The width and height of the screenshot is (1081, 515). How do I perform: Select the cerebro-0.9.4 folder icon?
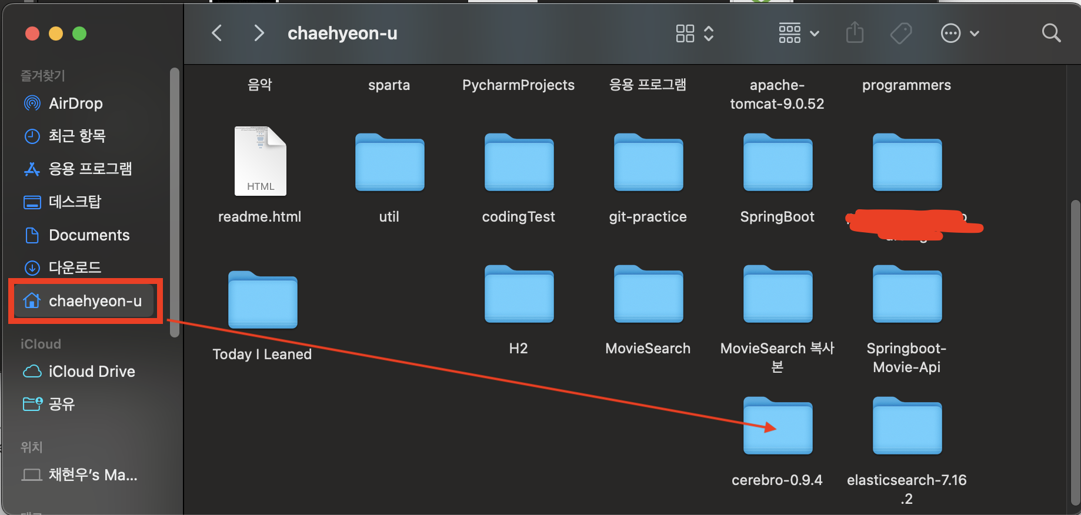pos(778,426)
